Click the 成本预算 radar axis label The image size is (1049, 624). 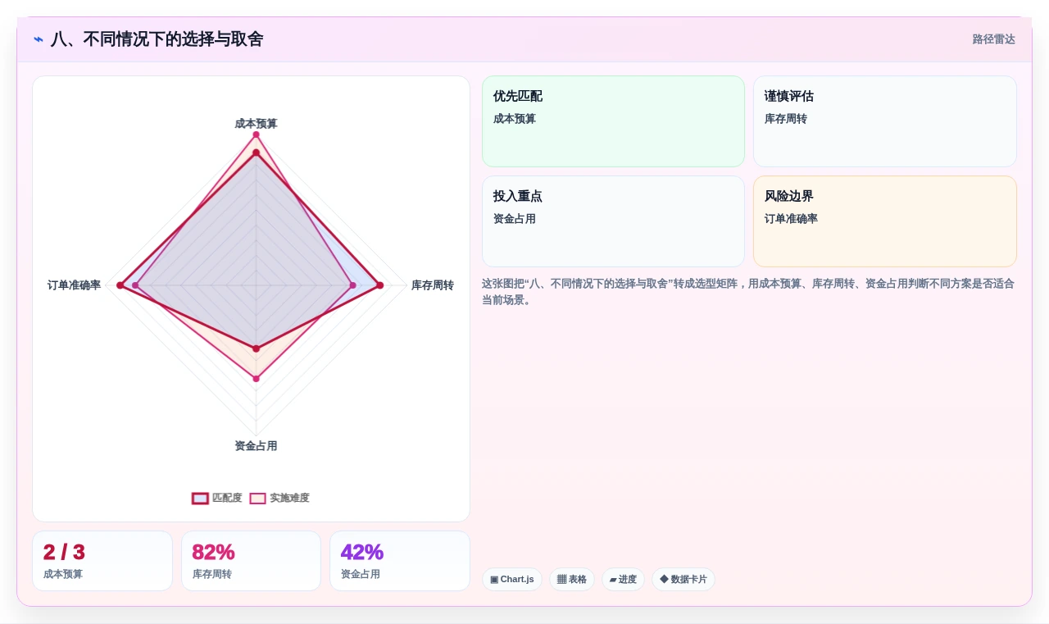256,124
